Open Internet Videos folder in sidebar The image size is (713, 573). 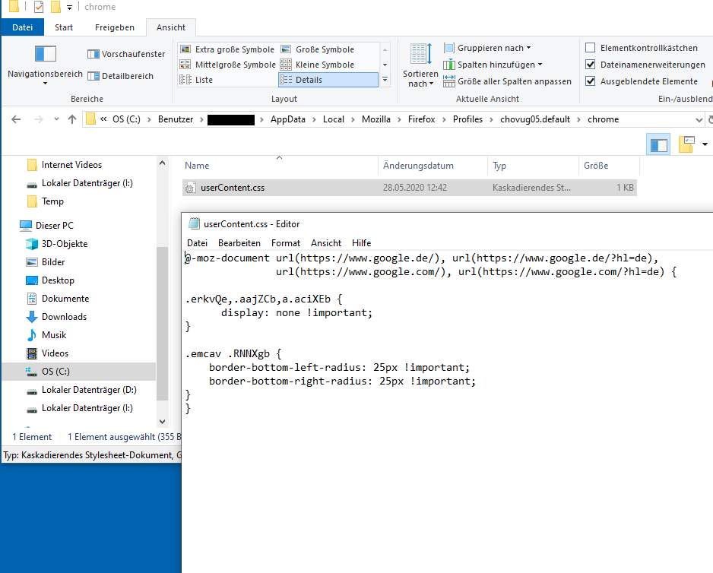point(64,165)
